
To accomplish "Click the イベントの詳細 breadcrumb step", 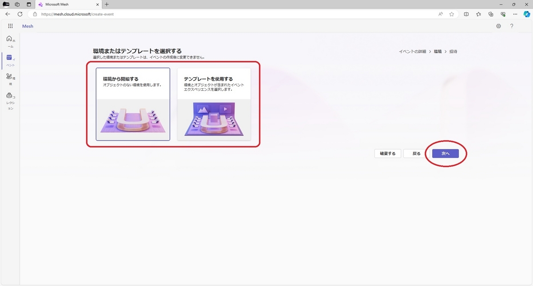I will tap(412, 51).
